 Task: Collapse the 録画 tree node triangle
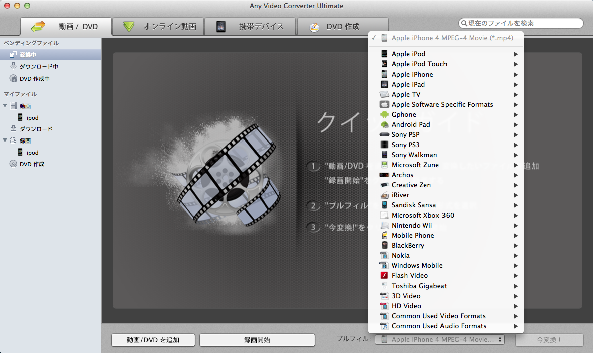click(x=5, y=140)
